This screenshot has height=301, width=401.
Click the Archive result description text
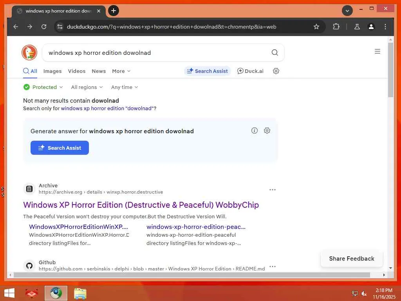pyautogui.click(x=125, y=216)
